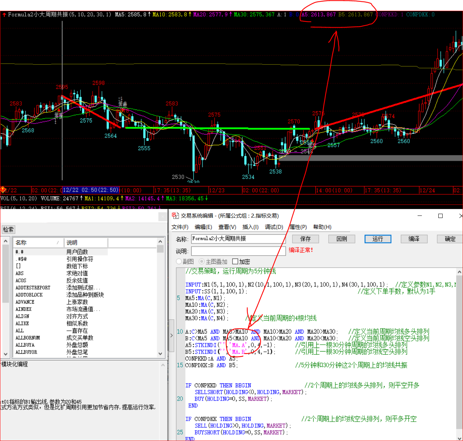This screenshot has width=463, height=441.
Task: Click code editor scrollbar up arrow
Action: 459,272
